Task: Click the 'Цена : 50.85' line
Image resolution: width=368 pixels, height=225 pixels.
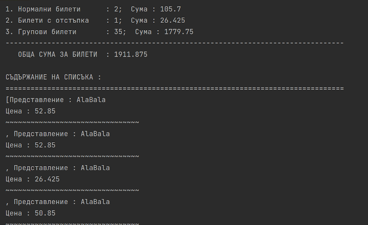Action: coord(31,213)
